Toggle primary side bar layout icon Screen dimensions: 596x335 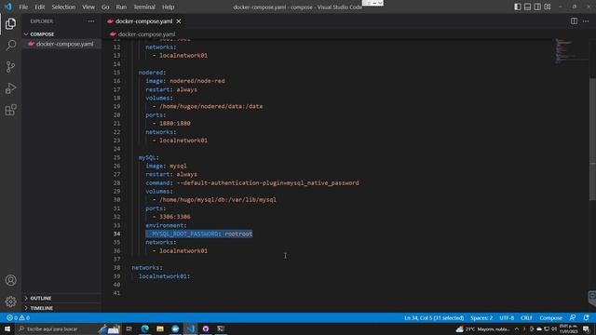pyautogui.click(x=518, y=7)
